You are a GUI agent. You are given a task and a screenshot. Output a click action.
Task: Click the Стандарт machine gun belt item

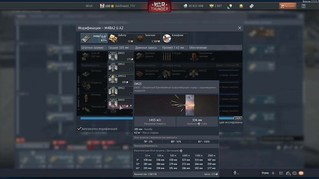[174, 56]
